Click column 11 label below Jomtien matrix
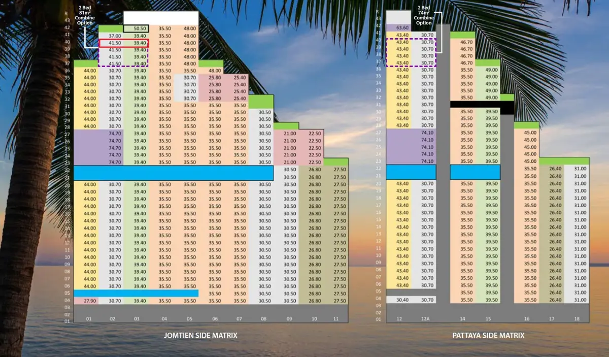The image size is (609, 357). pyautogui.click(x=335, y=319)
